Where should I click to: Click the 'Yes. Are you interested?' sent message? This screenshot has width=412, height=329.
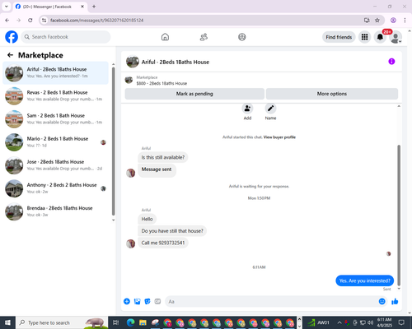tap(364, 280)
